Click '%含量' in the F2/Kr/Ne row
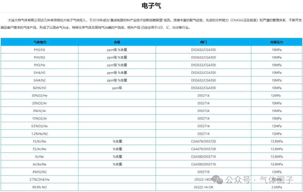The image size is (303, 192). pos(118,141)
